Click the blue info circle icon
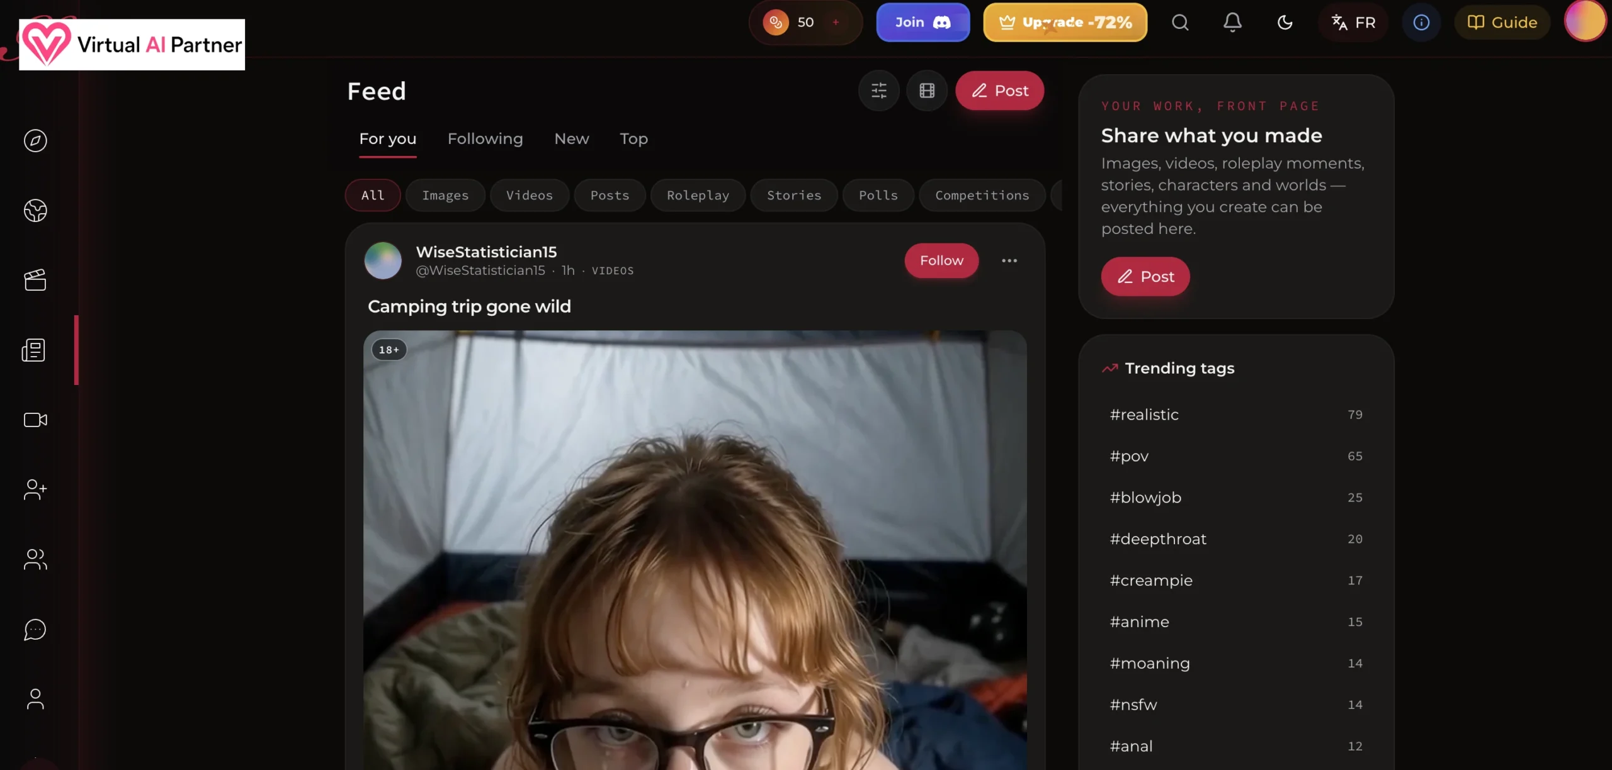 click(1421, 23)
